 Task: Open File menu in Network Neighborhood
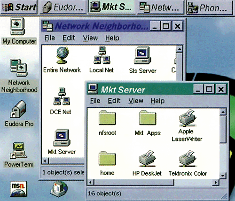point(50,38)
